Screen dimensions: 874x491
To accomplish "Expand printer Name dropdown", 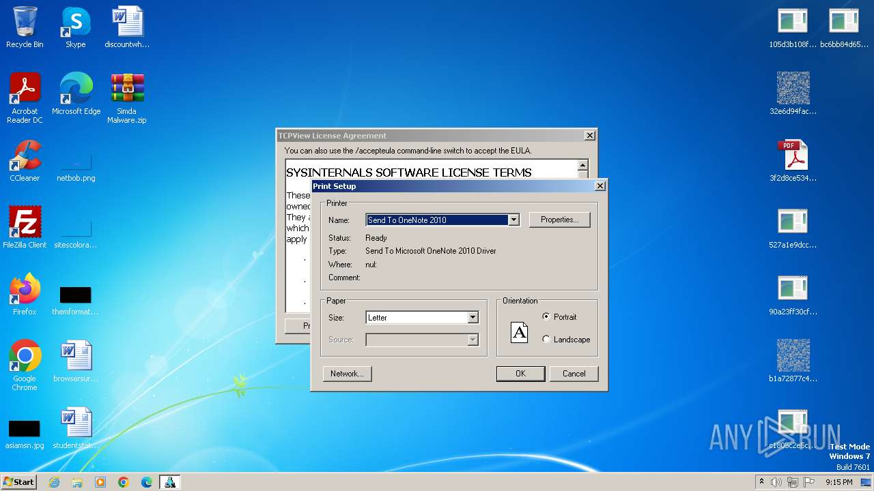I will point(513,220).
